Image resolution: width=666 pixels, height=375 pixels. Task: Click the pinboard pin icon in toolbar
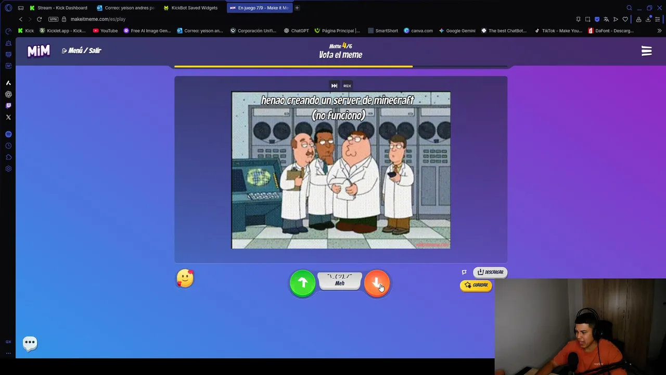(578, 19)
